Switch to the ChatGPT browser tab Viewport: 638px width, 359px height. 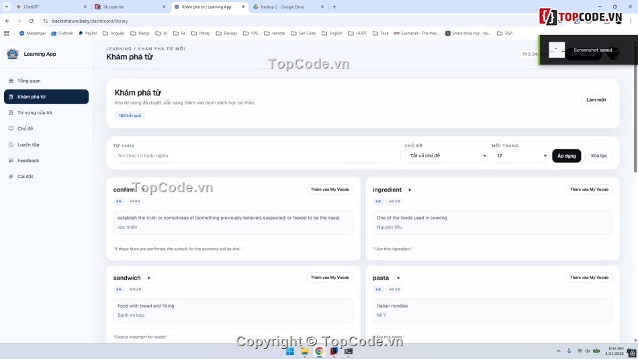51,7
